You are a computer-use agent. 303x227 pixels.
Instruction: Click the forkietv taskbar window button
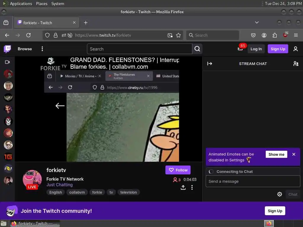coord(35,223)
